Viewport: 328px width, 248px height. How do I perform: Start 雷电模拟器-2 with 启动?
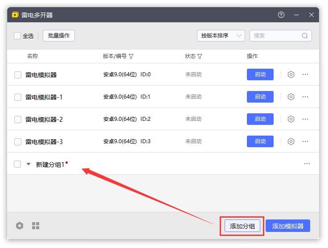[x=260, y=119]
